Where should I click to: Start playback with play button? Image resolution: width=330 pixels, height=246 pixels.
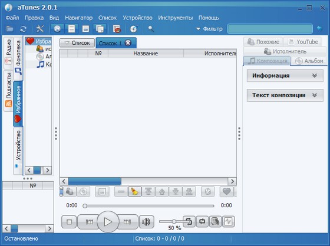point(108,222)
